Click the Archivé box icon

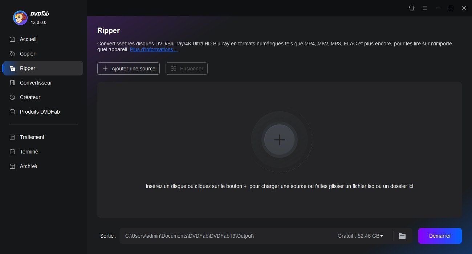point(12,166)
